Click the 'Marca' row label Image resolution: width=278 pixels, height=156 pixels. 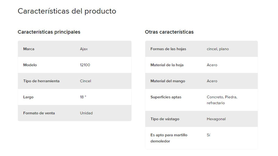[x=29, y=49]
